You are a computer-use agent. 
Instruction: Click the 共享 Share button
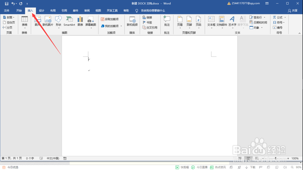click(293, 11)
